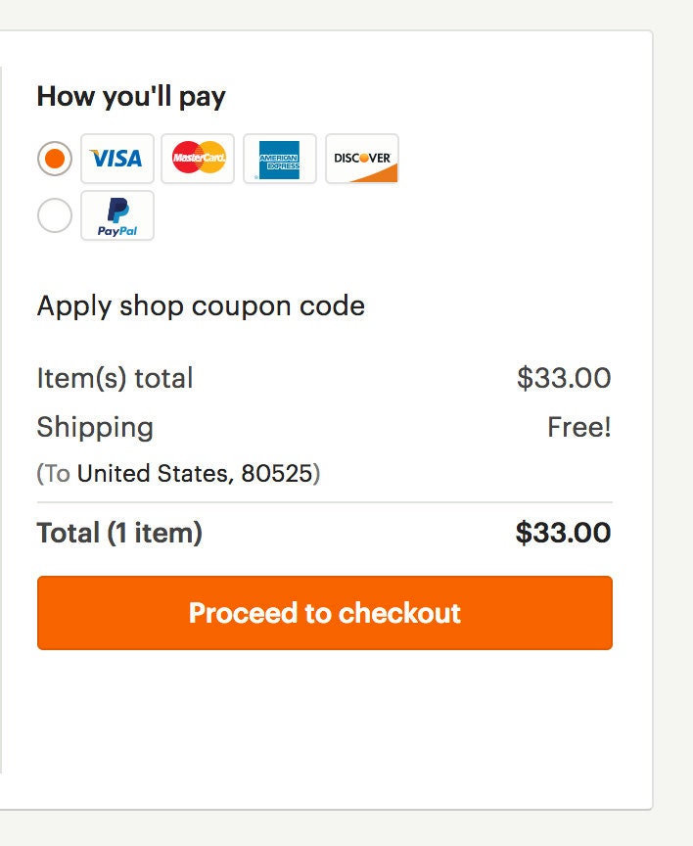Click the Shipping label

tap(95, 428)
